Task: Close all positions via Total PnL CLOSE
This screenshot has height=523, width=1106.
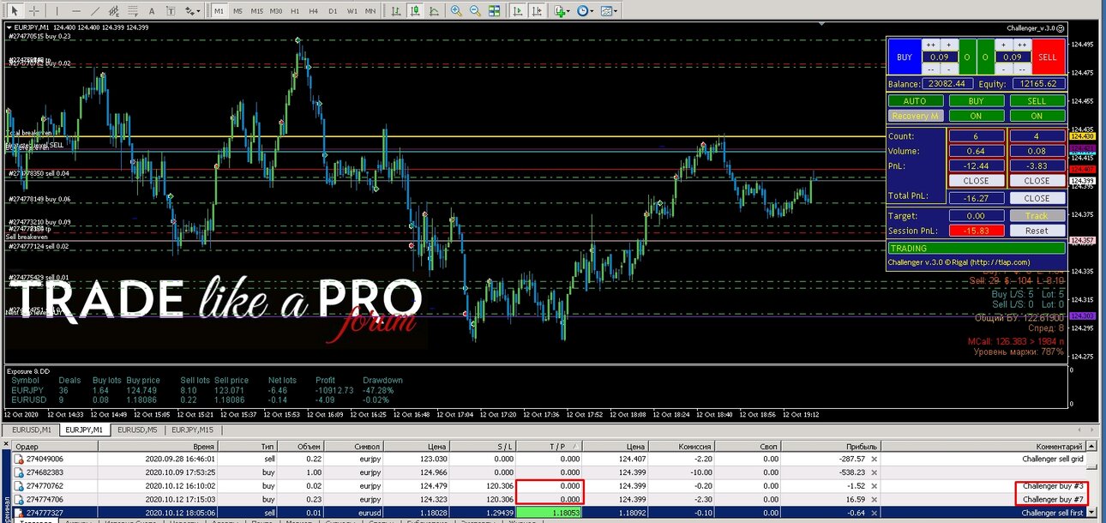Action: click(x=1037, y=198)
